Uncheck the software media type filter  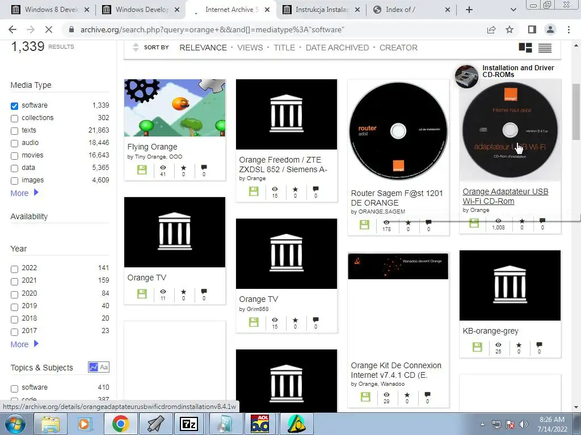point(14,106)
